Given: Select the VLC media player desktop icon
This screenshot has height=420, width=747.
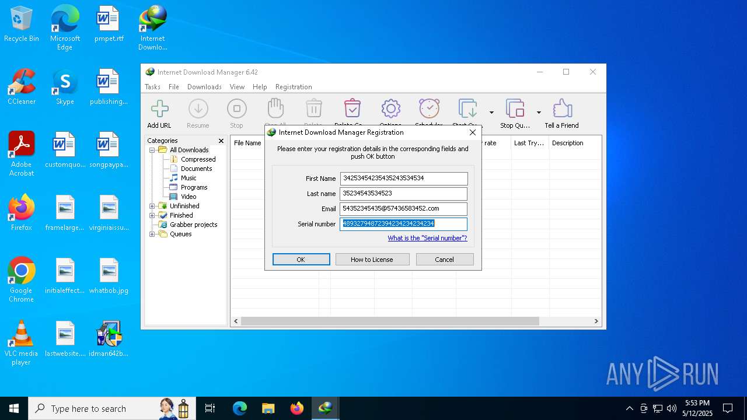Looking at the screenshot, I should (x=22, y=343).
